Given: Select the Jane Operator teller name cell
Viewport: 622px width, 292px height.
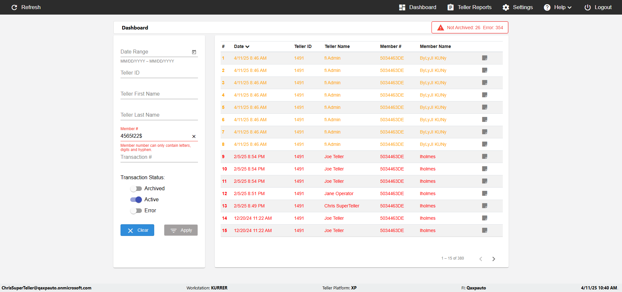Looking at the screenshot, I should 339,193.
